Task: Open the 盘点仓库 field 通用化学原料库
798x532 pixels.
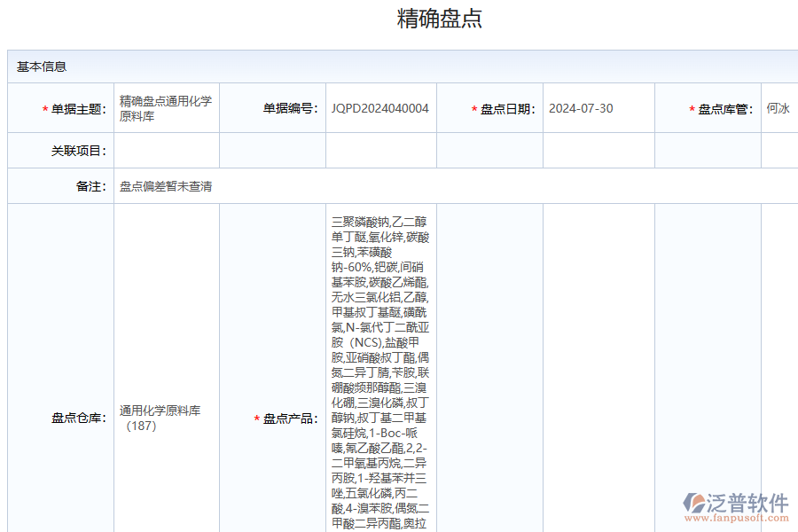Action: (x=160, y=418)
